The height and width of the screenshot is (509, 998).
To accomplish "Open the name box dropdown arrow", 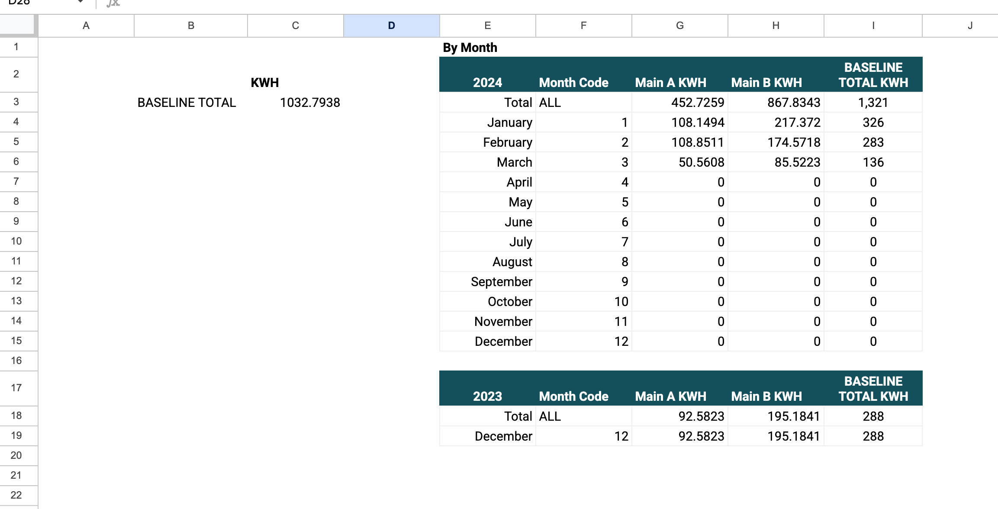I will (80, 2).
